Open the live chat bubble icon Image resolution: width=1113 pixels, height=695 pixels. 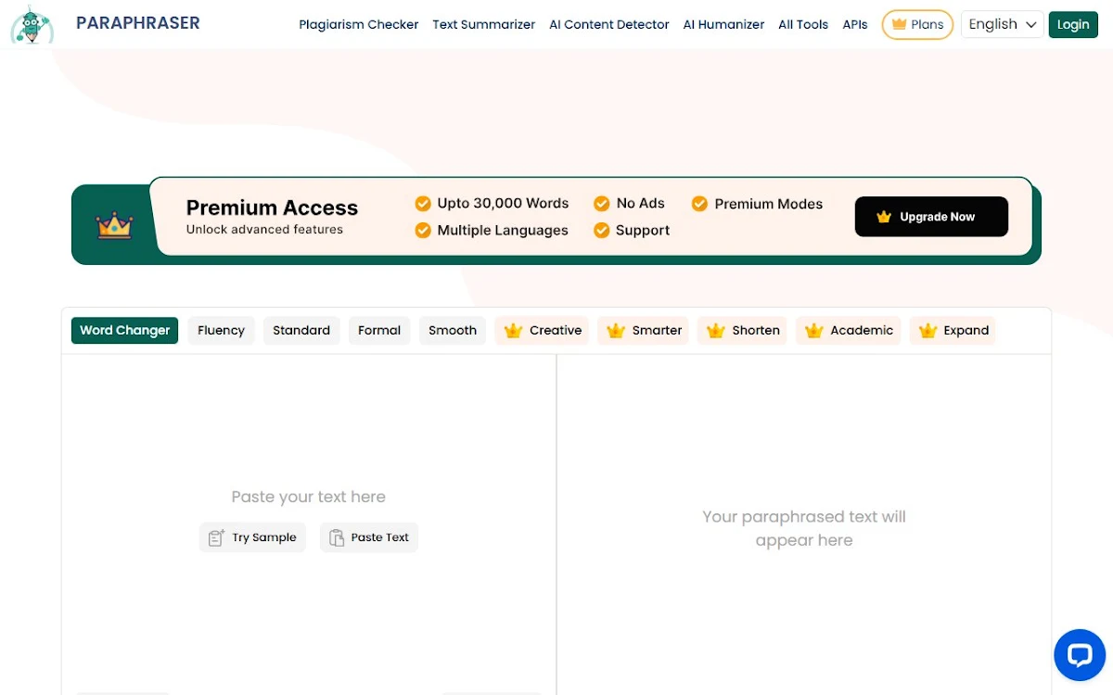tap(1080, 656)
